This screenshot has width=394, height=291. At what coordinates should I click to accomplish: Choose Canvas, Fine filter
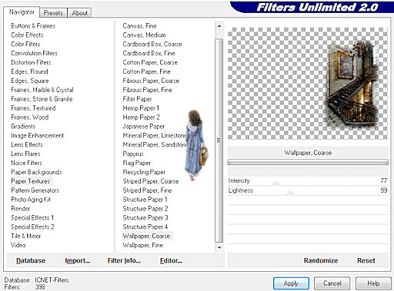[139, 26]
